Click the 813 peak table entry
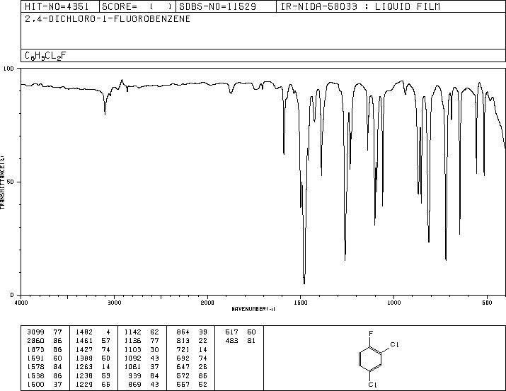The height and width of the screenshot is (391, 506). click(x=192, y=341)
